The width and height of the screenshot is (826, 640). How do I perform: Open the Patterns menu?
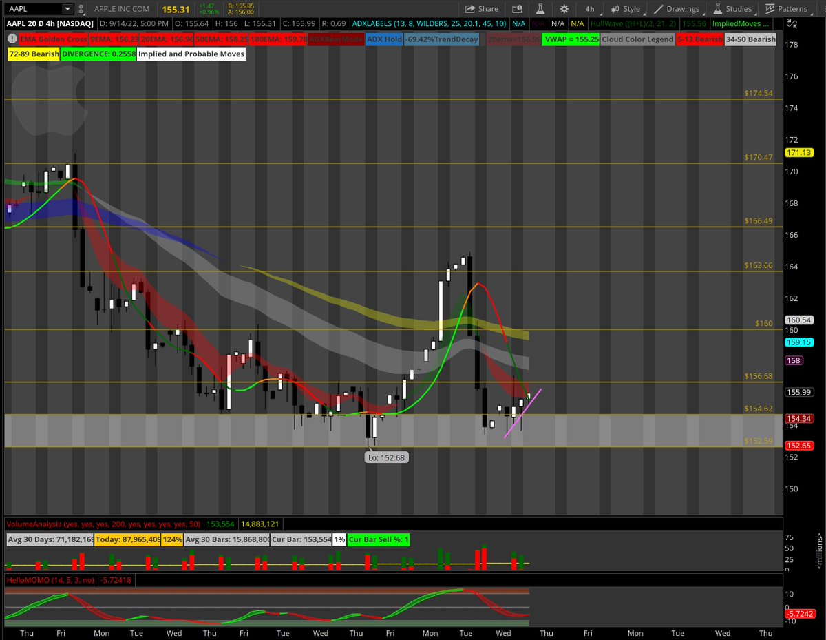click(786, 9)
